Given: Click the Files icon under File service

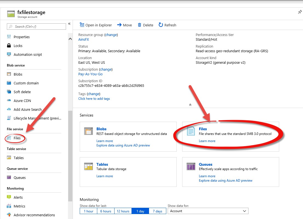Looking at the screenshot, I should [x=9, y=138].
